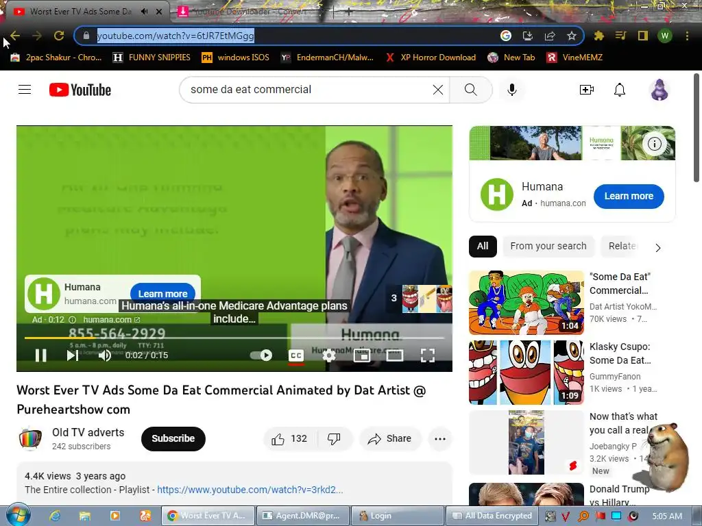Open the Chrome three-dot menu
This screenshot has height=526, width=702.
(687, 36)
